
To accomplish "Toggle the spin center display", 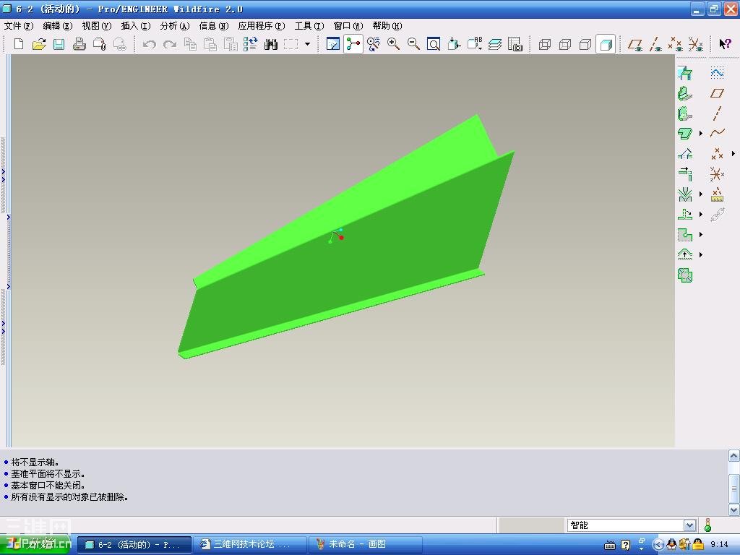I will [x=353, y=44].
